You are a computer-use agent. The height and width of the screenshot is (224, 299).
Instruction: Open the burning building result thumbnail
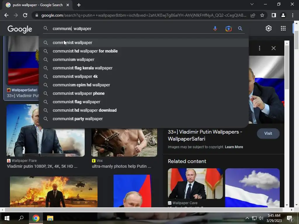54,192
